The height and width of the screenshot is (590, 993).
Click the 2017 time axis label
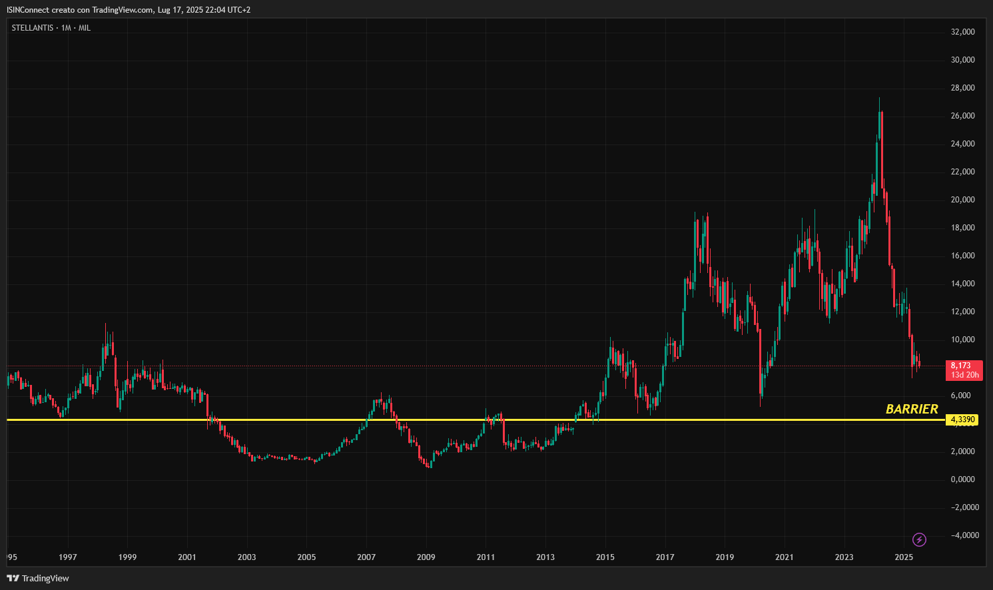pos(665,557)
